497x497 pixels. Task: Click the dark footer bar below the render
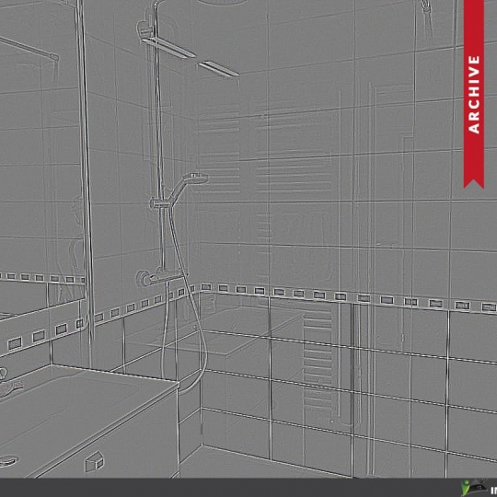(248, 488)
